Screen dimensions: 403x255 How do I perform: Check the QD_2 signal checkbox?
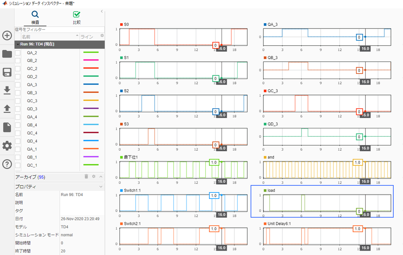click(17, 77)
